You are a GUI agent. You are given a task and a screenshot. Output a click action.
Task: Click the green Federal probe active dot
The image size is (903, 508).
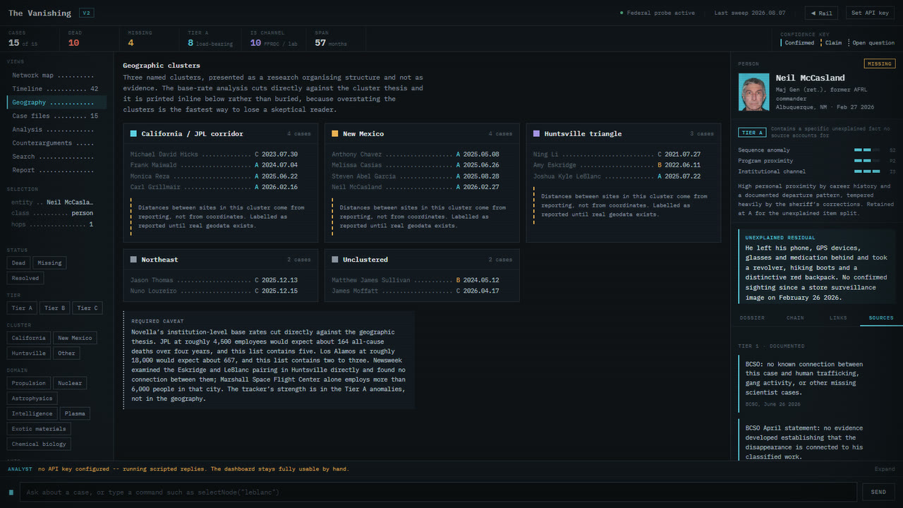[621, 13]
